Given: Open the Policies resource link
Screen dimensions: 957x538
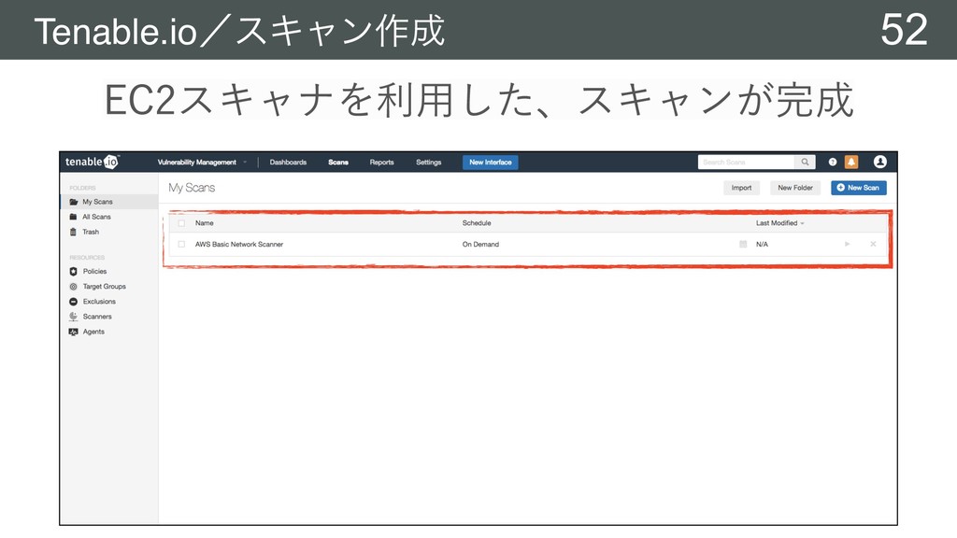Looking at the screenshot, I should click(94, 272).
